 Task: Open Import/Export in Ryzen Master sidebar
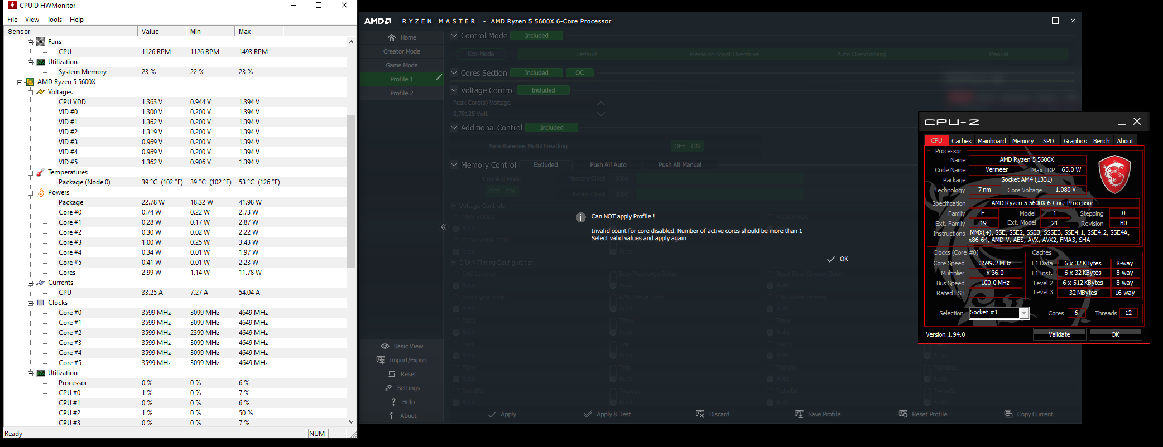[x=402, y=360]
